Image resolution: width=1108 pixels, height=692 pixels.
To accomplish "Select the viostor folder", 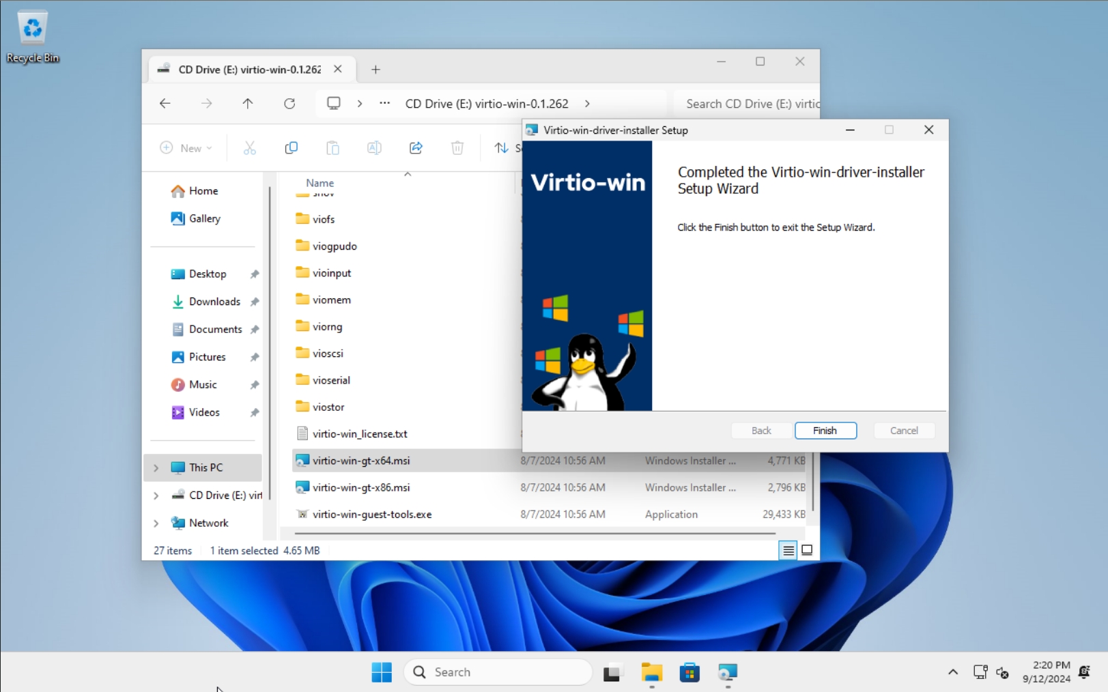I will (x=328, y=407).
